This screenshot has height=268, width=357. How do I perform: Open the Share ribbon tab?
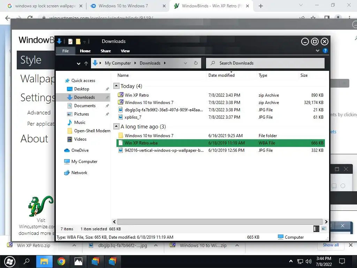[x=106, y=51]
